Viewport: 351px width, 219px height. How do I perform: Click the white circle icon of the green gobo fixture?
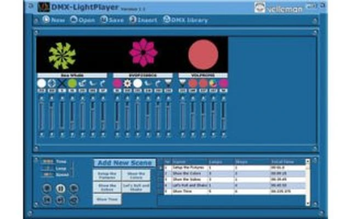[42, 83]
